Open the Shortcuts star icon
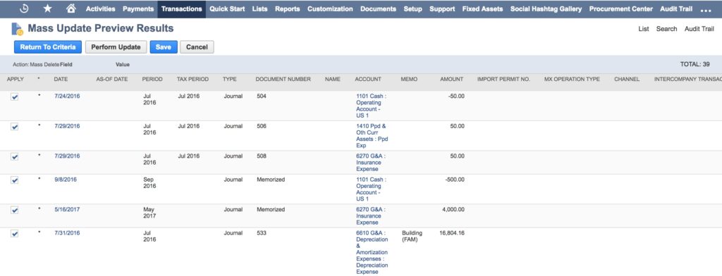Viewport: 722px width, 276px height. coord(47,8)
